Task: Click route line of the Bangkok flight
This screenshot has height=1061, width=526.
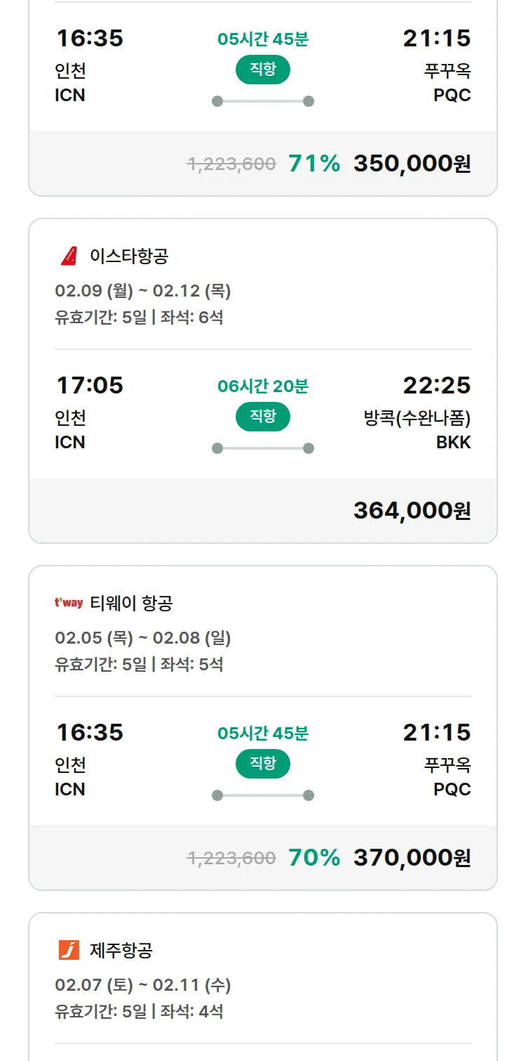Action: (x=263, y=448)
